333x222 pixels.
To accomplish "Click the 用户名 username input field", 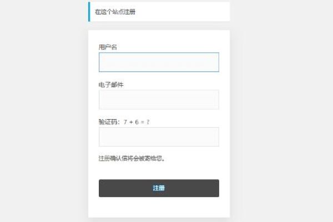I will coord(159,62).
